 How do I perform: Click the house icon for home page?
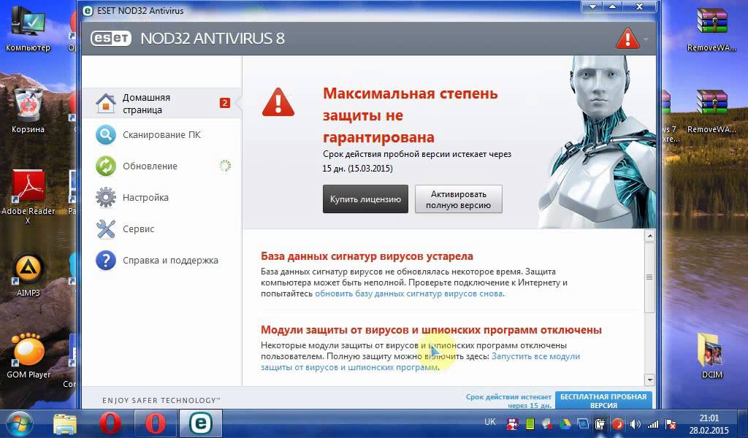(105, 103)
